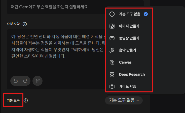Undo the last instruction edit
This screenshot has width=185, height=113.
click(x=16, y=81)
